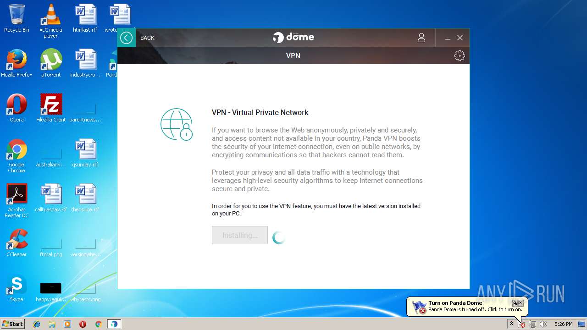Open whytests.png image file
587x330 pixels.
85,292
